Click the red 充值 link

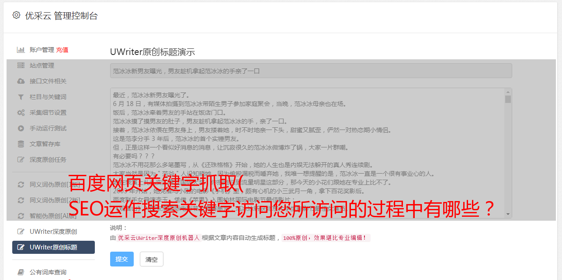coord(62,50)
